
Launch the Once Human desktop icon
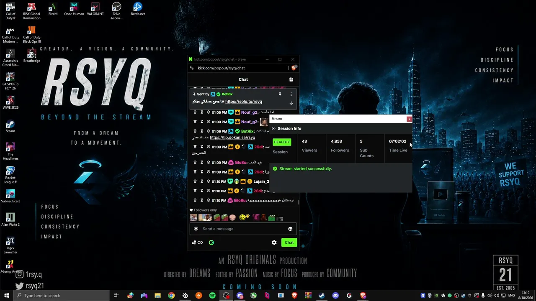(x=74, y=9)
